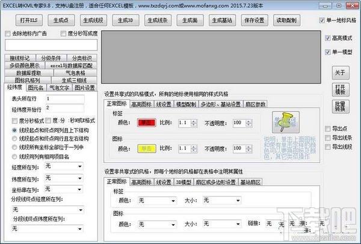The image size is (361, 244).
Task: Open excel与数据库匹配 tab
Action: (71, 66)
